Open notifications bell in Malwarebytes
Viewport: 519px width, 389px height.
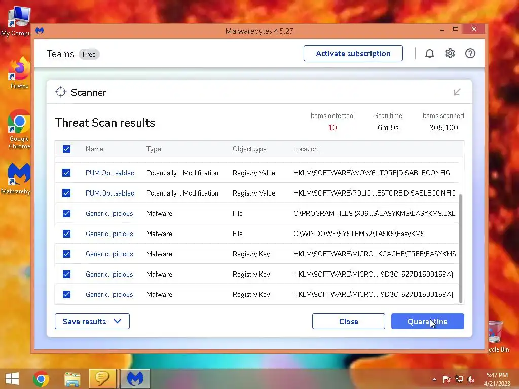(430, 53)
